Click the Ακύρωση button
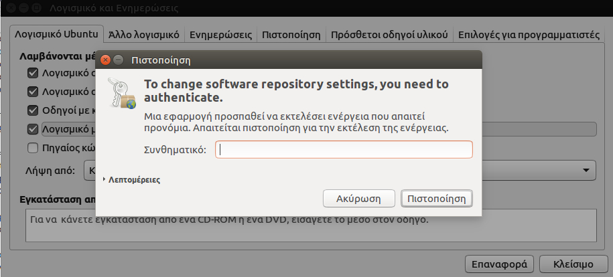 tap(359, 199)
